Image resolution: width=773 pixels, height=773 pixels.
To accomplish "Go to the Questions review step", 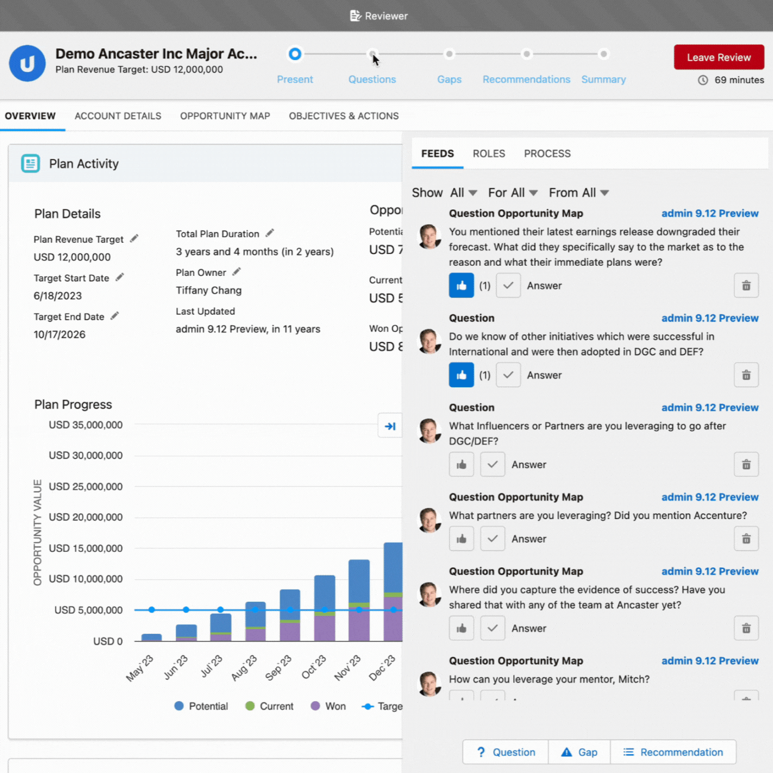I will tap(372, 54).
